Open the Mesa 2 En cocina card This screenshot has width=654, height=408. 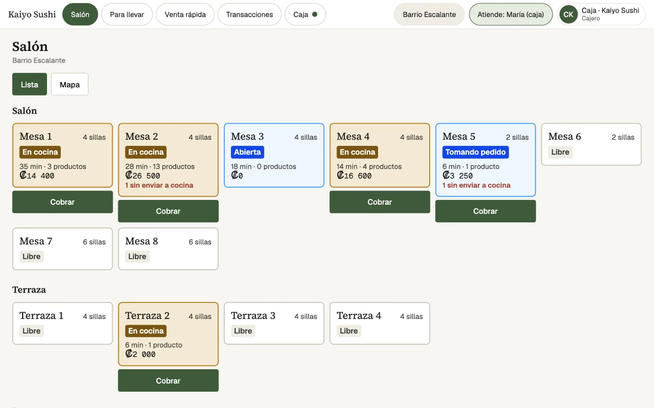click(x=168, y=160)
